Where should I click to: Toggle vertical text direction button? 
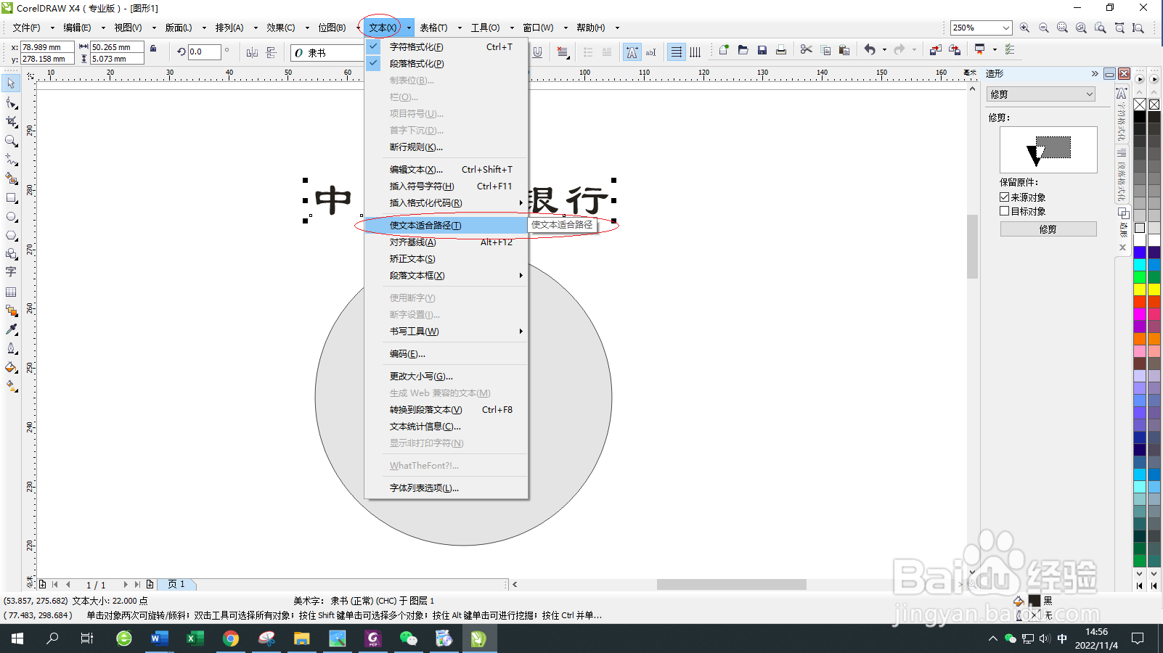pos(695,52)
